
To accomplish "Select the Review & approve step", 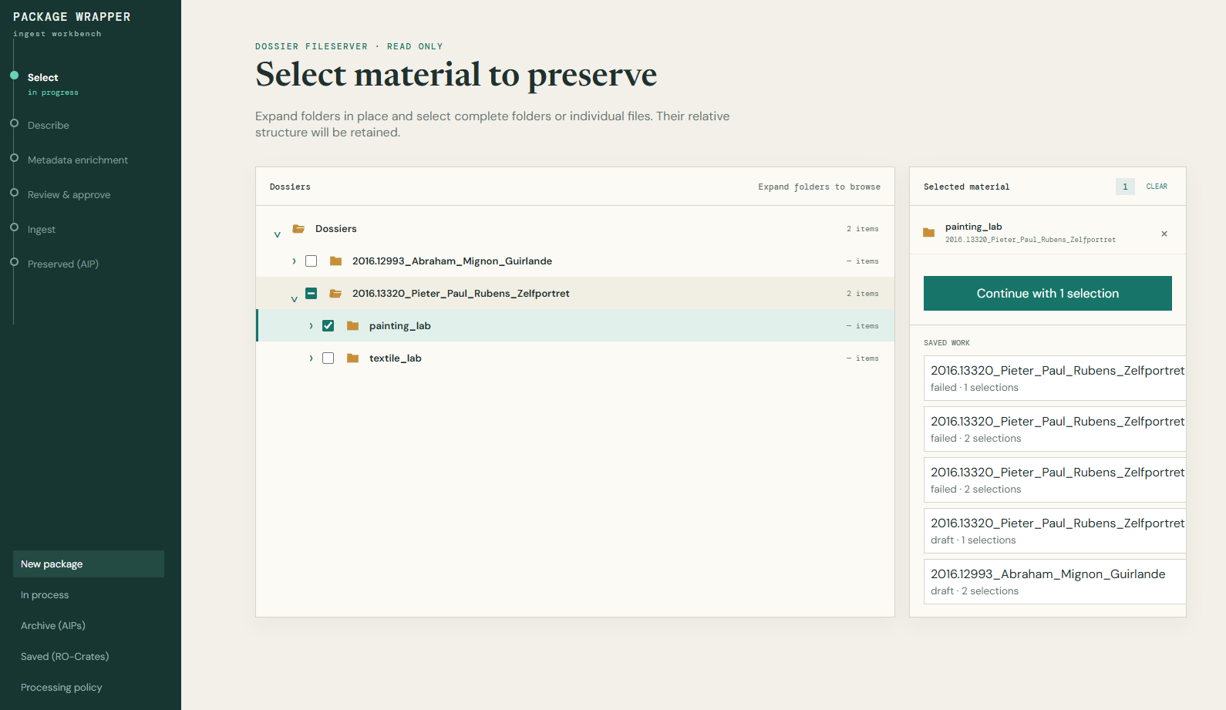I will [x=69, y=195].
